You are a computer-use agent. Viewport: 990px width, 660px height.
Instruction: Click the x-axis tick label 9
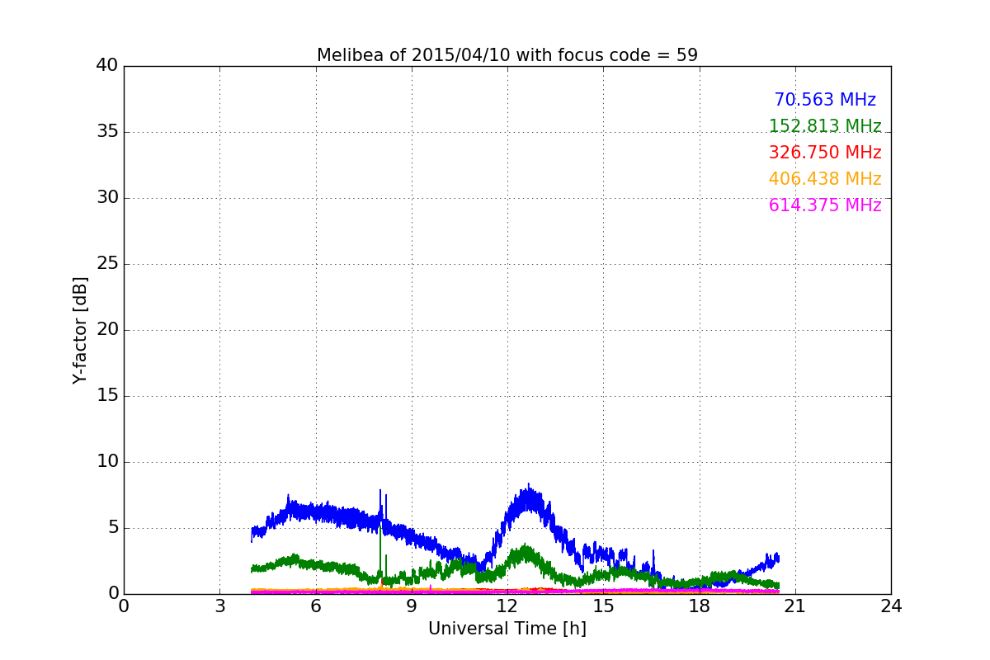pos(412,606)
